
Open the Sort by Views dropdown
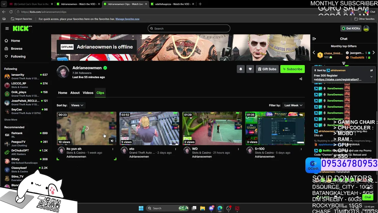77,105
